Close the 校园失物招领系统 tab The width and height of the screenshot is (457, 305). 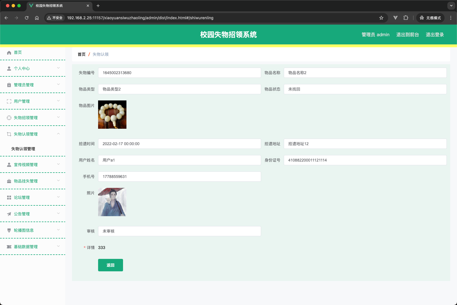[88, 6]
